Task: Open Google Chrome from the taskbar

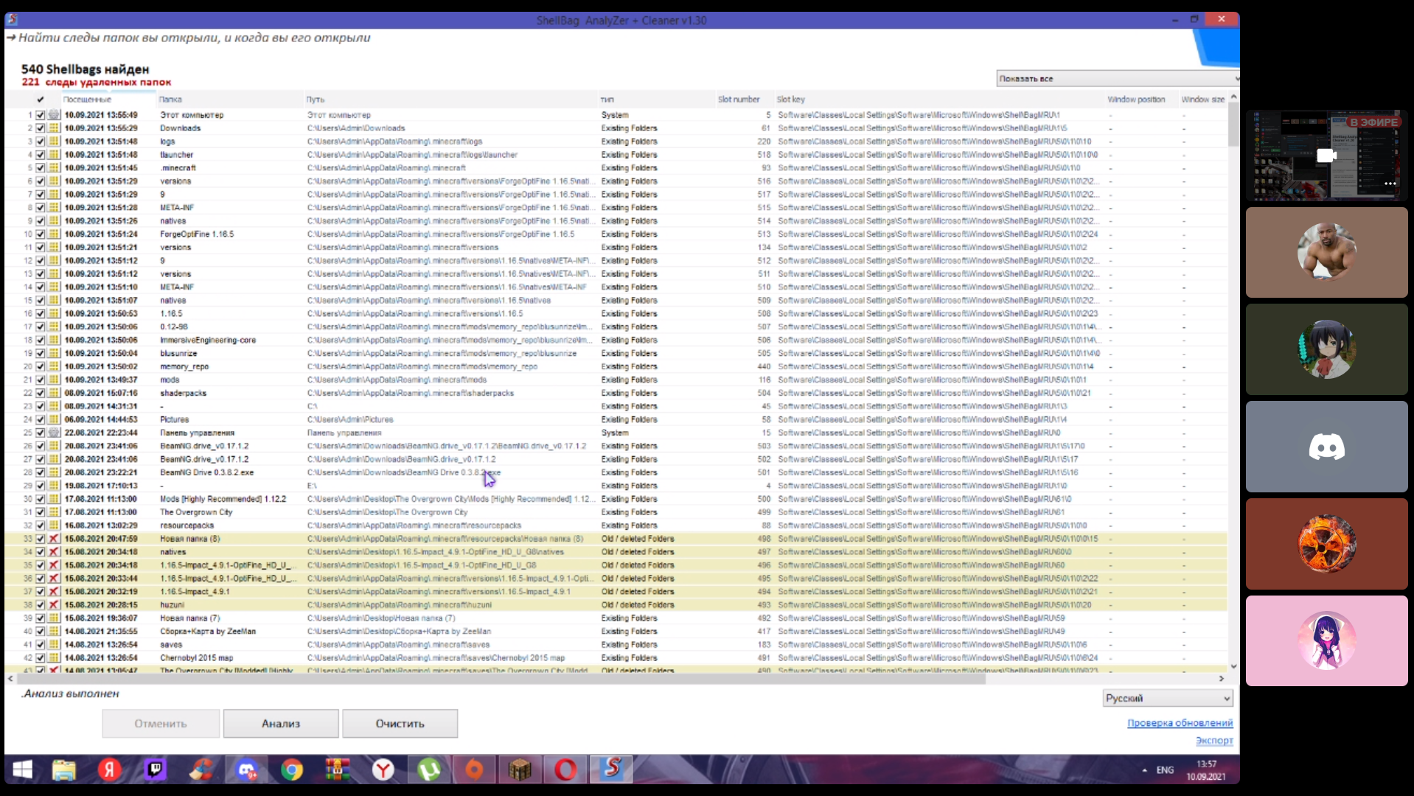Action: point(292,770)
